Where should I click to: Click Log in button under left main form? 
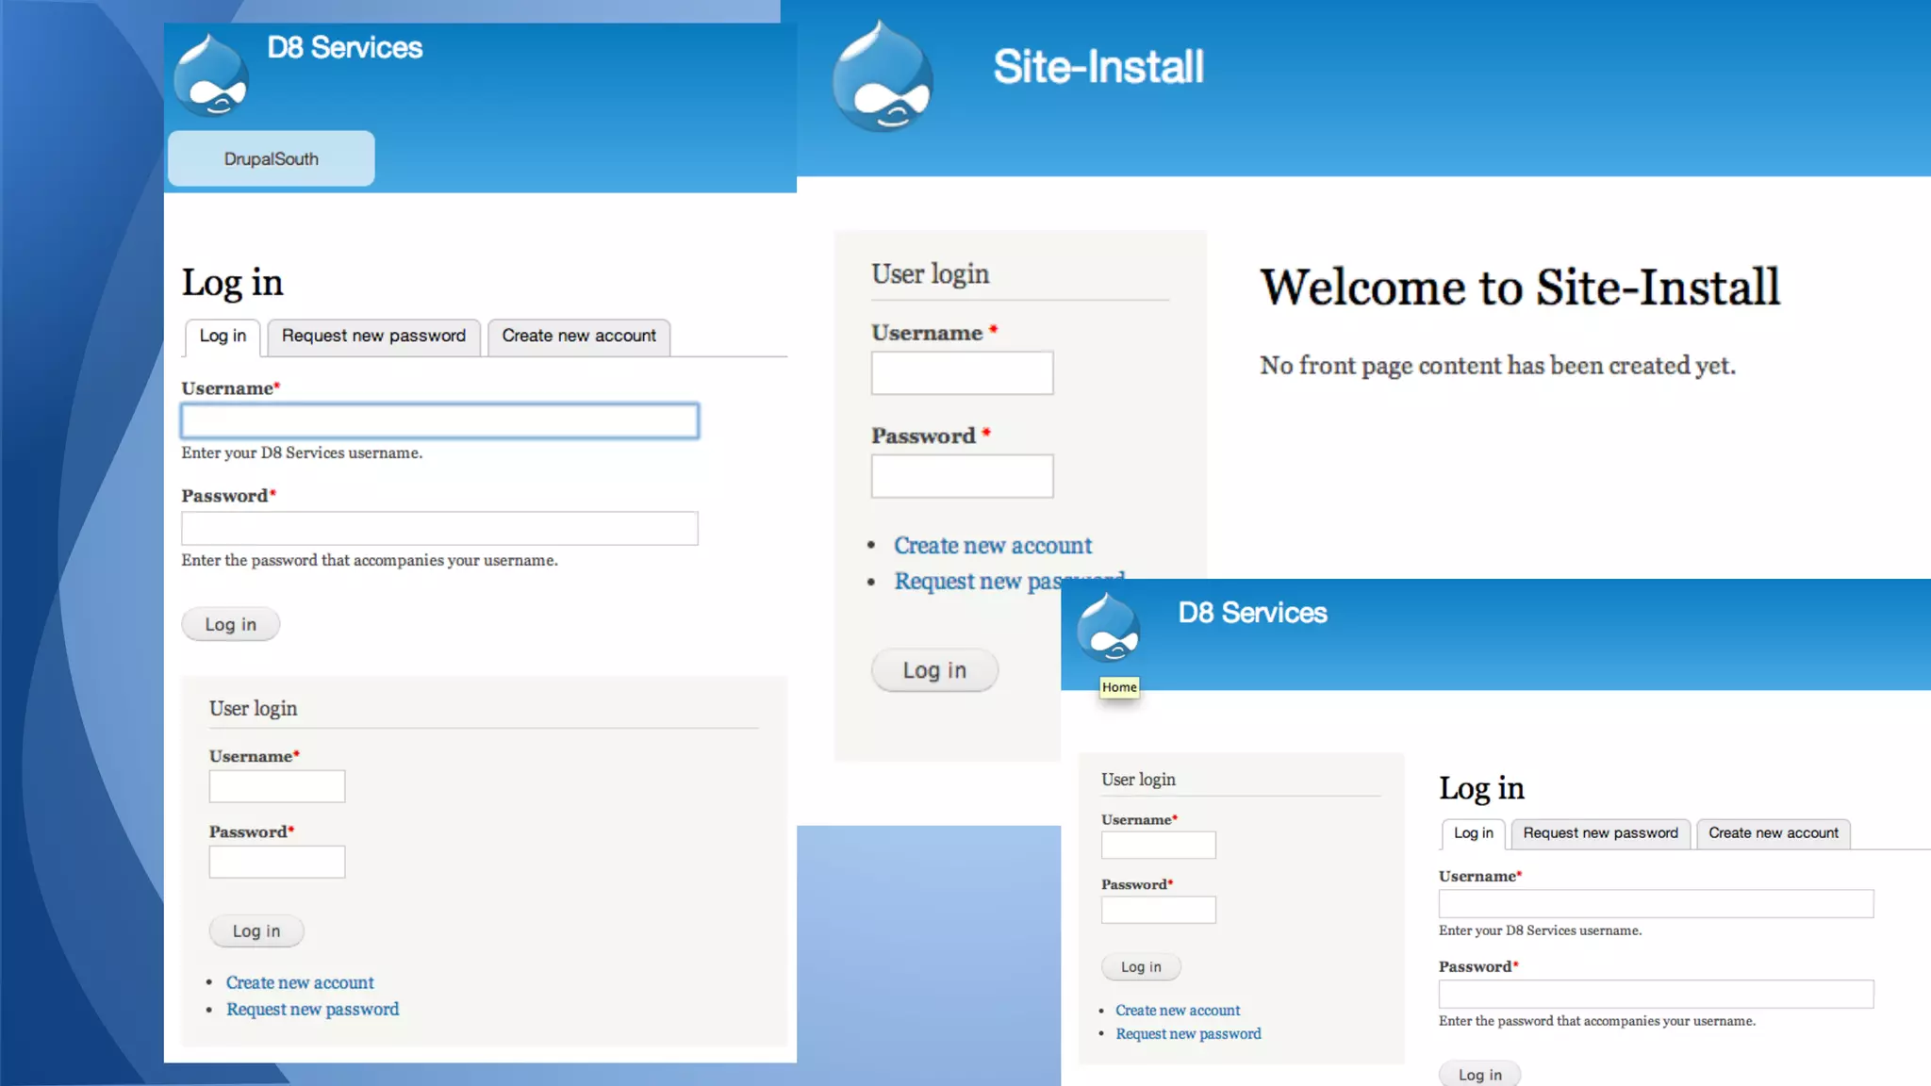[x=231, y=624]
